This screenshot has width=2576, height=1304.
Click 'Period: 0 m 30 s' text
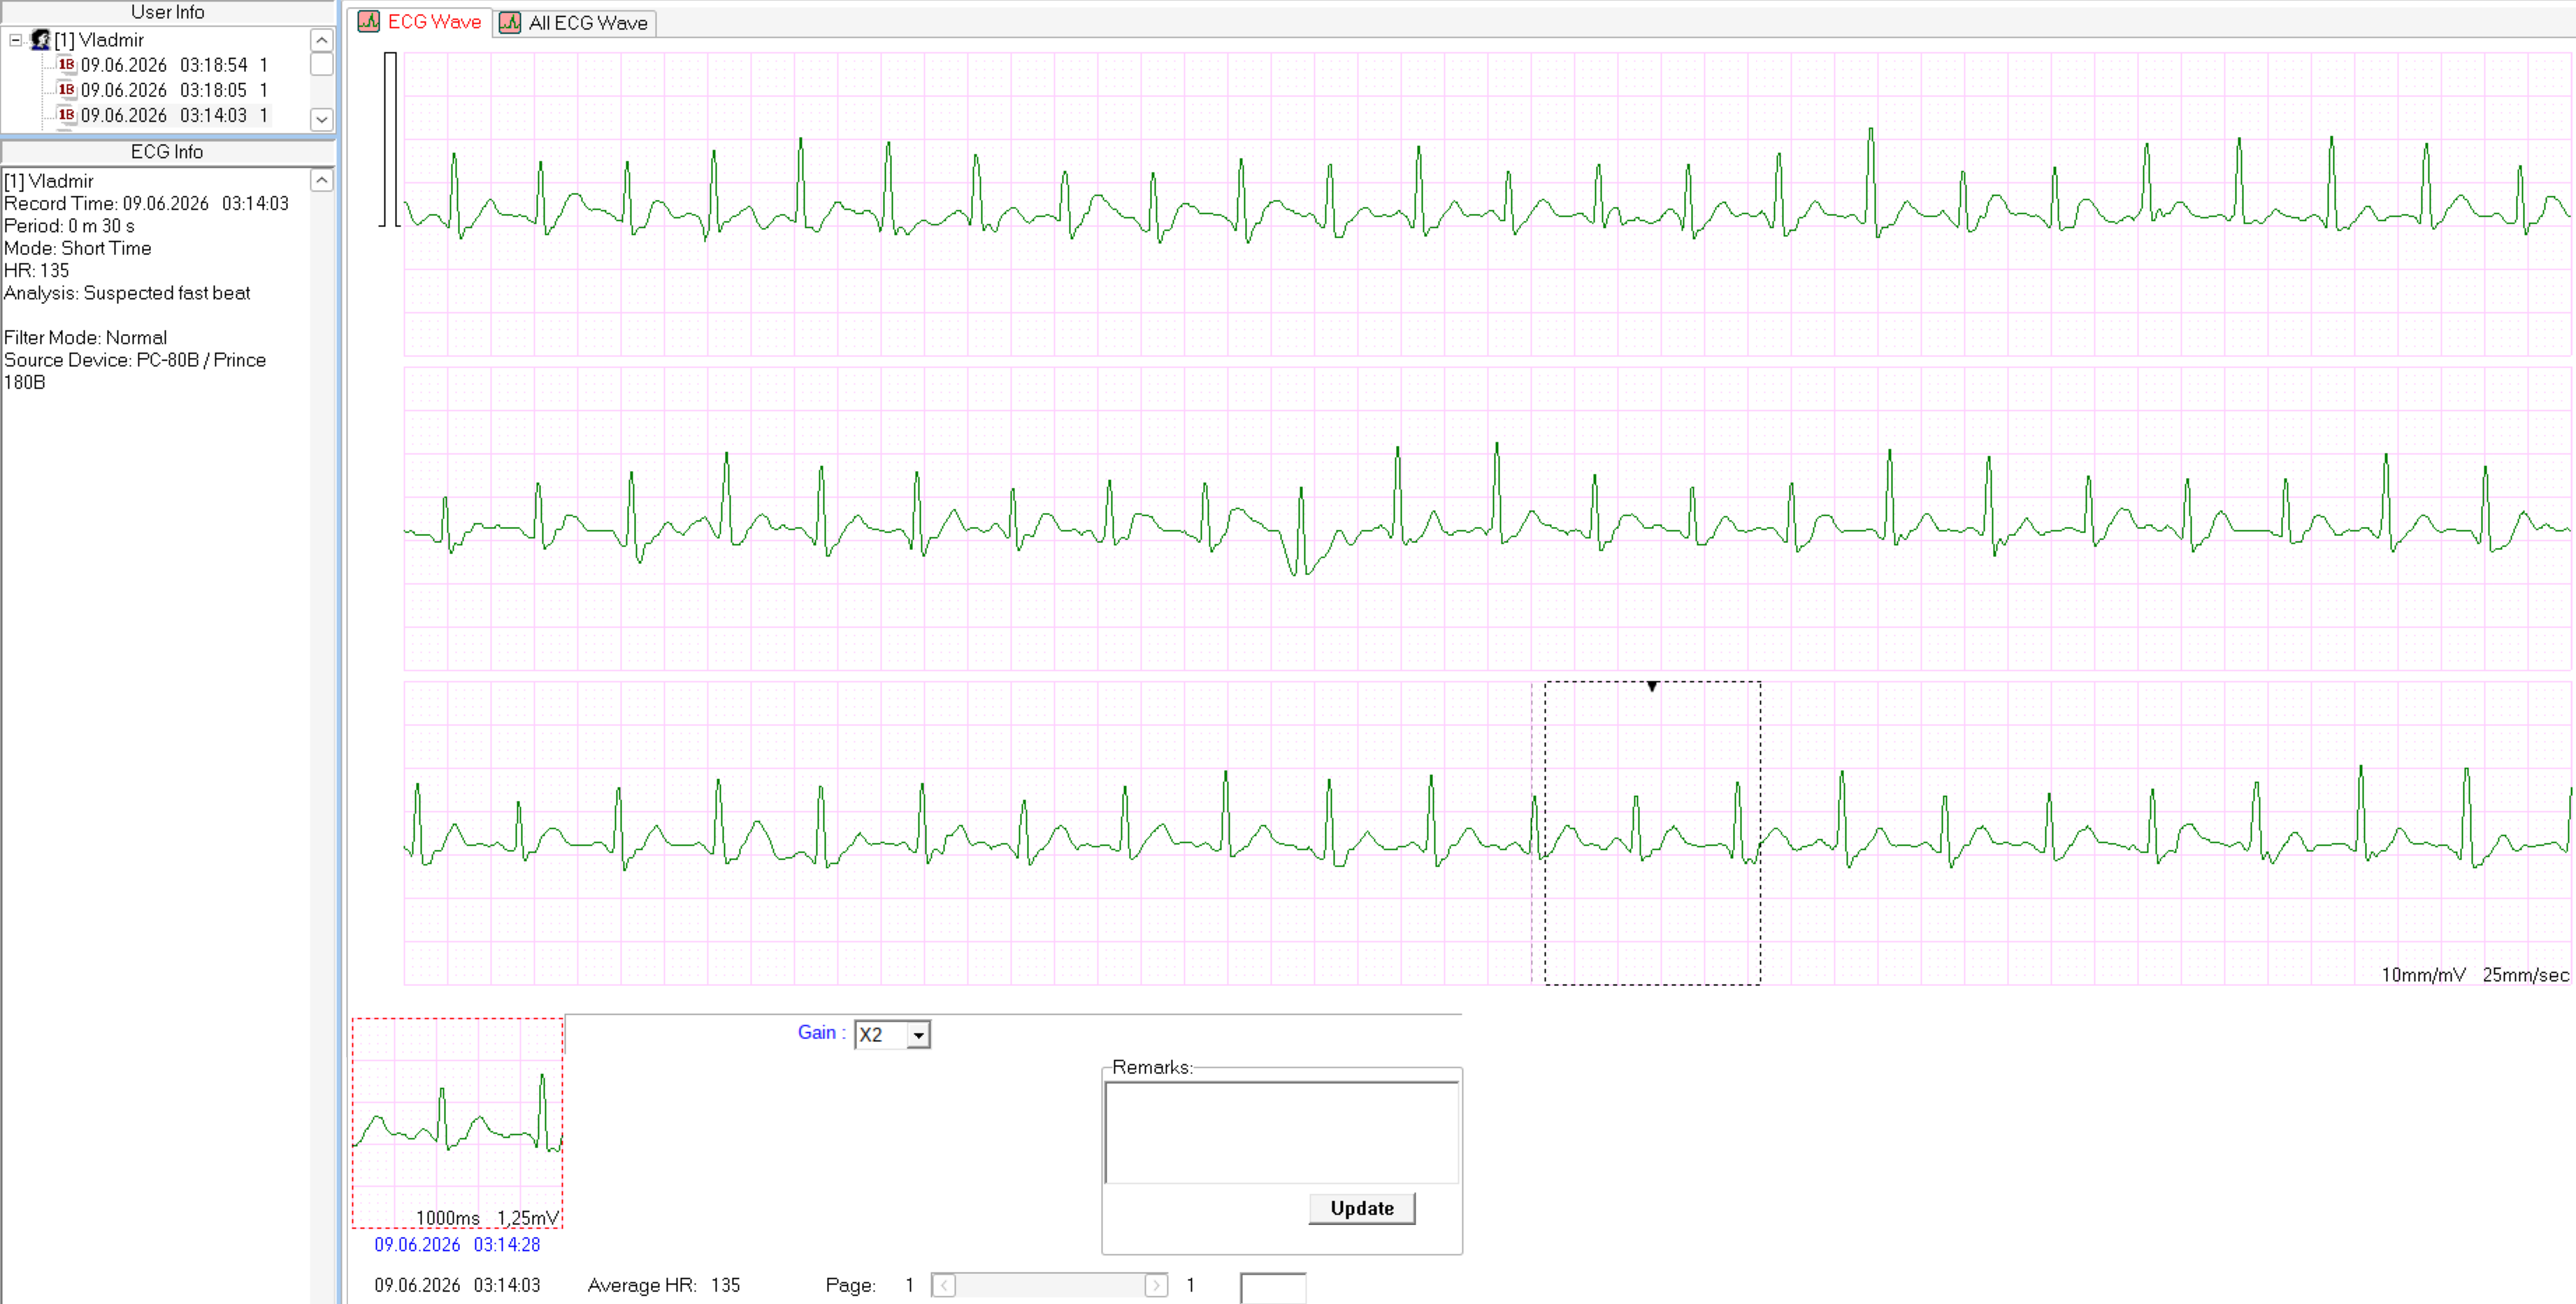[69, 226]
